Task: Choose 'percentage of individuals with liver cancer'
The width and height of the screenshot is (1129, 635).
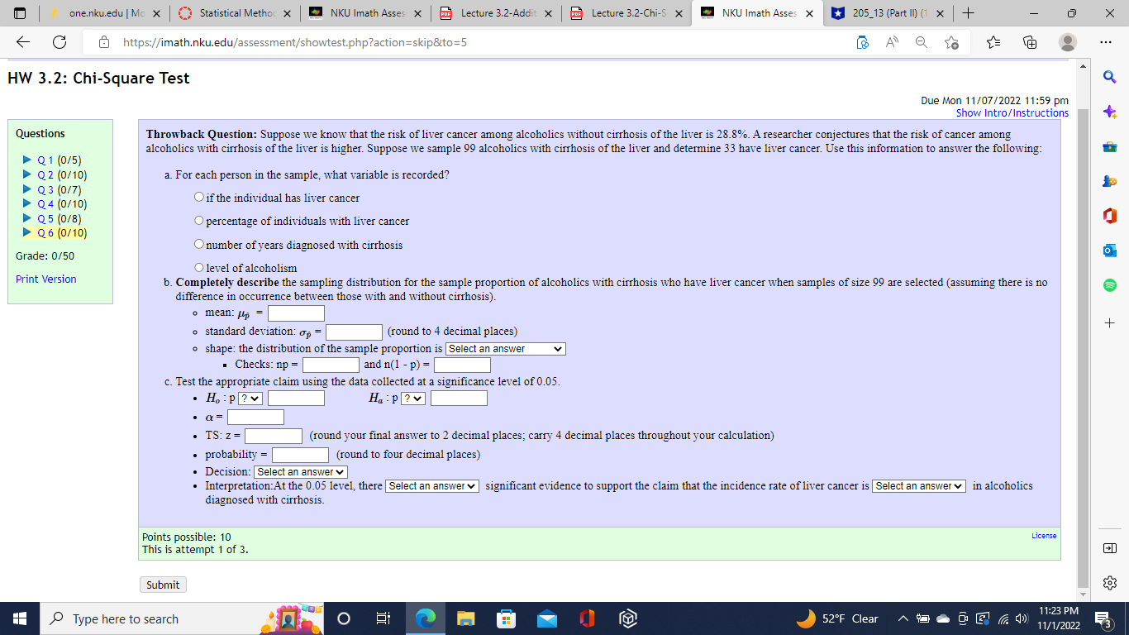Action: click(198, 220)
